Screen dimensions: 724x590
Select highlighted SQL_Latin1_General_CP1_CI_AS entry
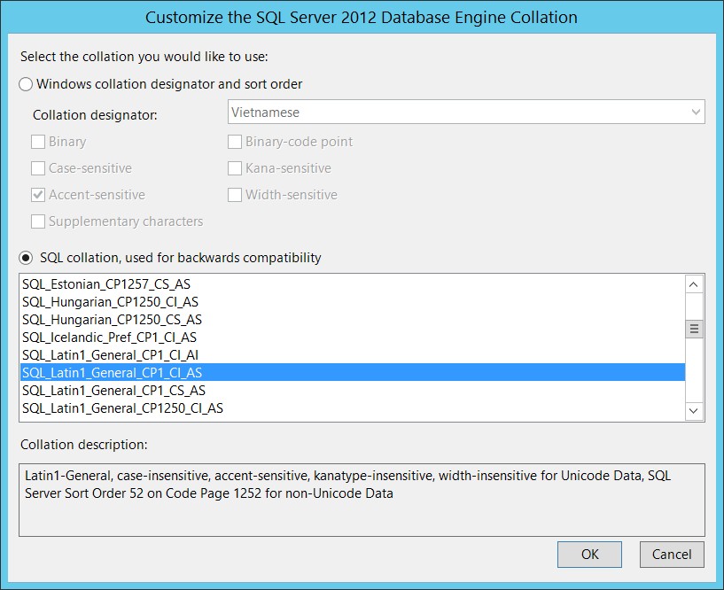pyautogui.click(x=353, y=373)
